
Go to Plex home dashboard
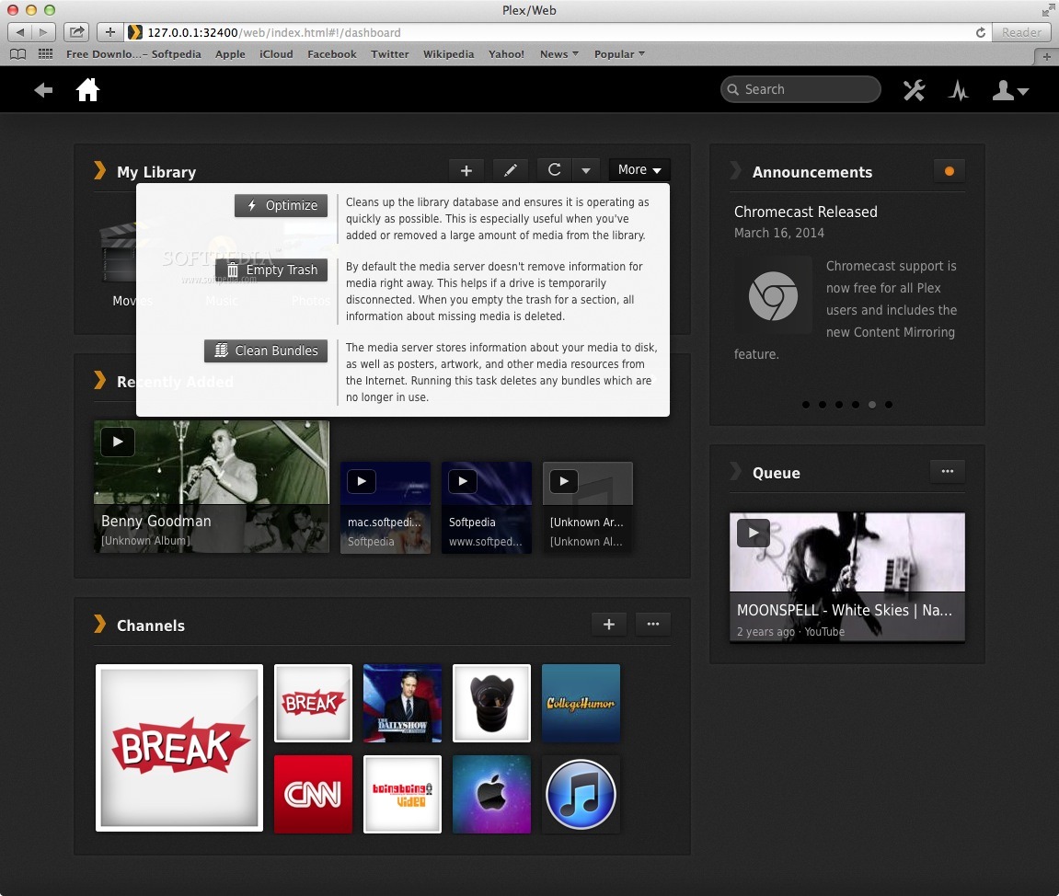coord(87,90)
